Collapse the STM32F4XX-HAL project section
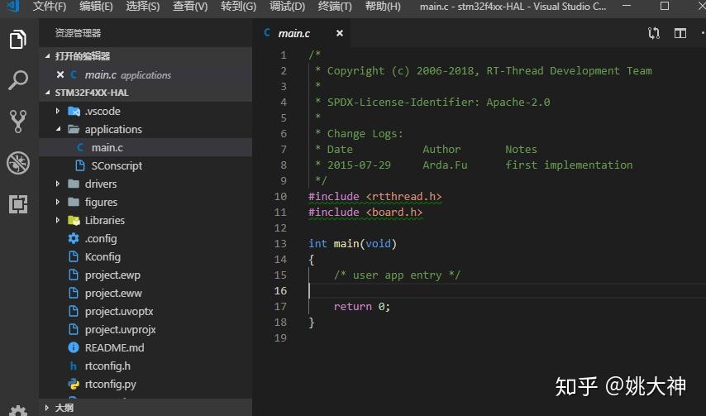The height and width of the screenshot is (416, 706). tap(47, 93)
